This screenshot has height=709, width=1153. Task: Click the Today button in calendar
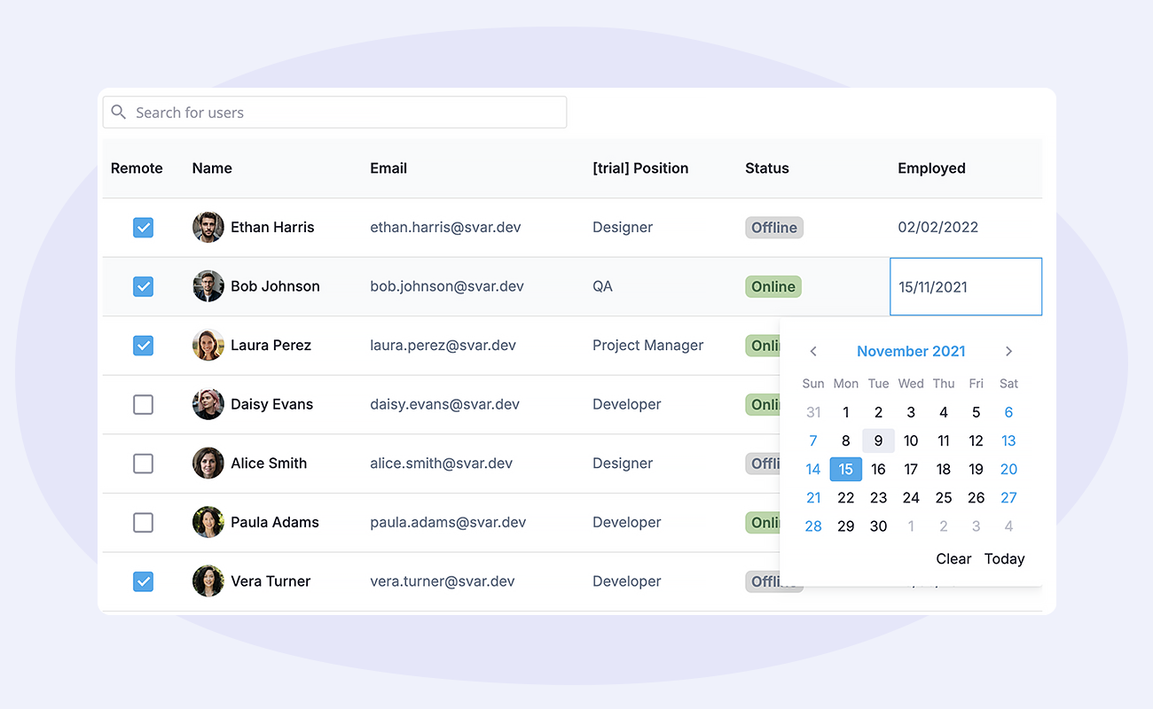coord(1004,558)
